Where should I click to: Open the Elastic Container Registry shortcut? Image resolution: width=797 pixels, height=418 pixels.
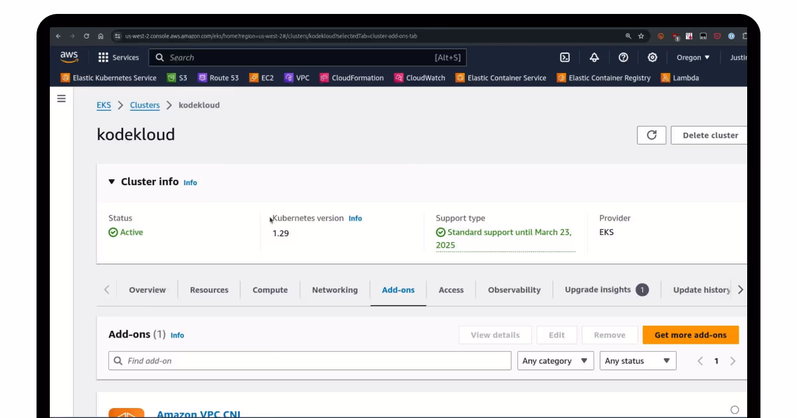[x=604, y=78]
